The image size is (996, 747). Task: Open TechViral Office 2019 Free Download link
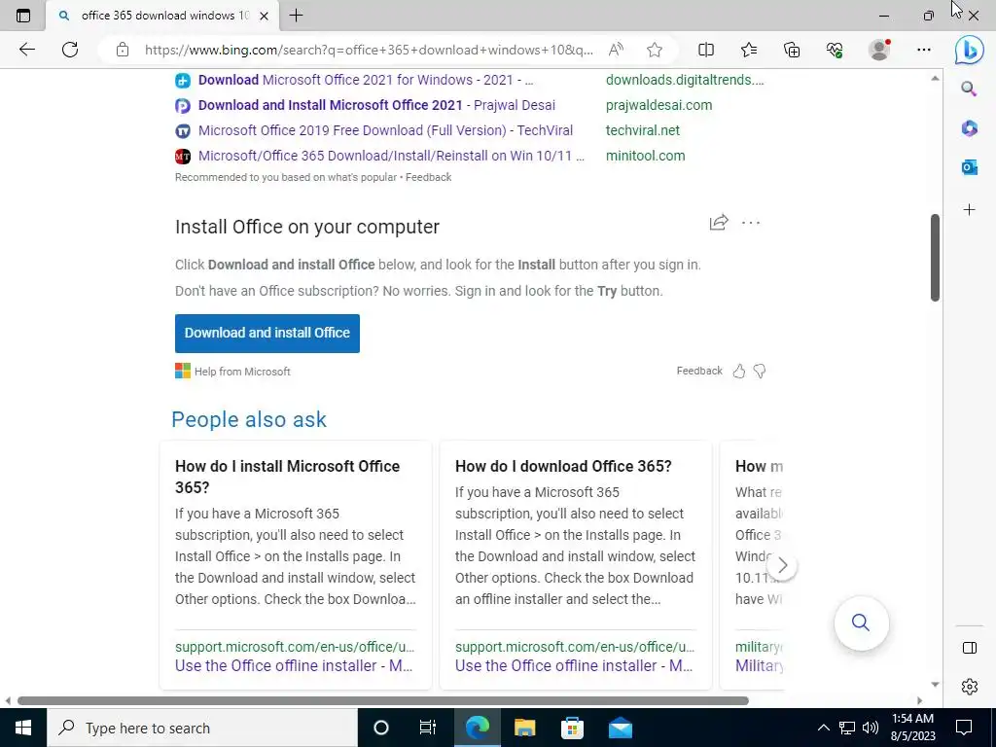tap(385, 131)
